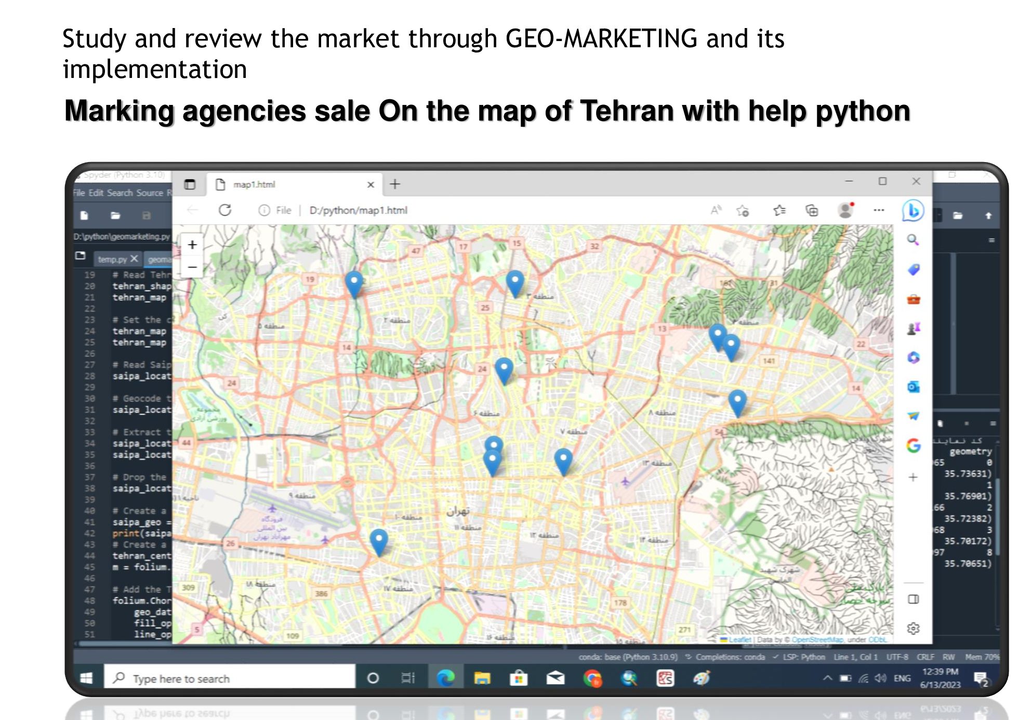Click the map zoom out minus button

click(192, 268)
